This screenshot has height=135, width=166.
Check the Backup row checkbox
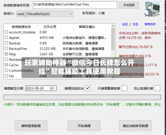click(6, 43)
